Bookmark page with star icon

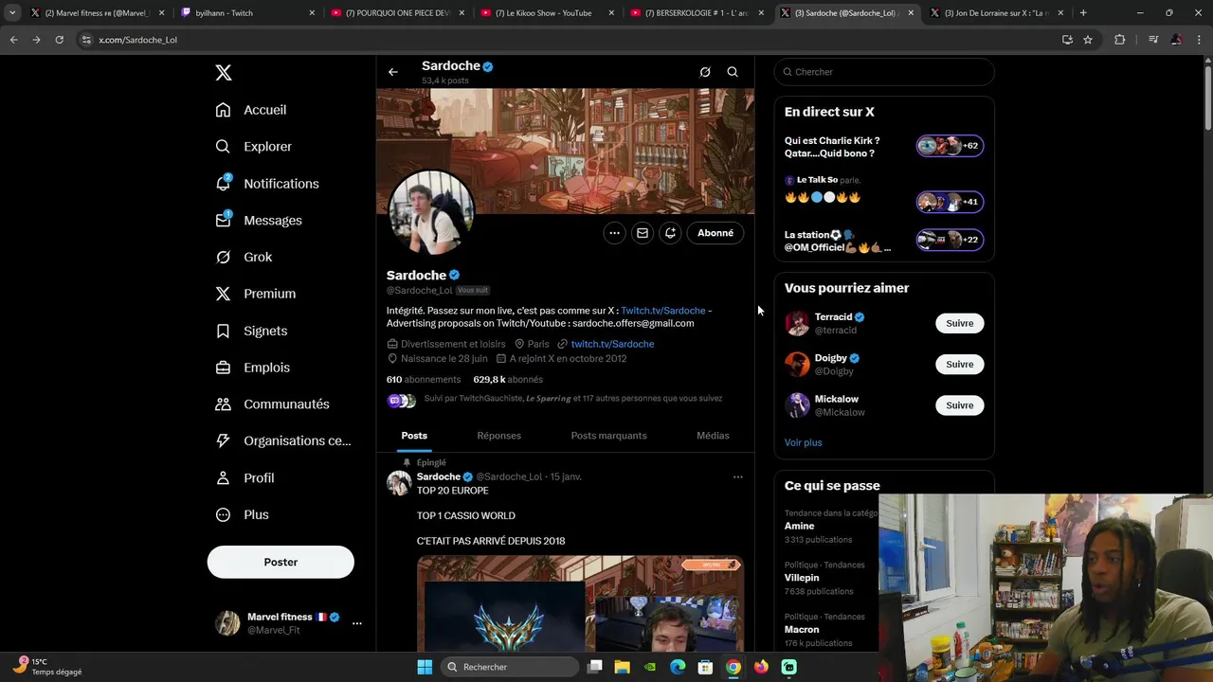(x=1088, y=40)
